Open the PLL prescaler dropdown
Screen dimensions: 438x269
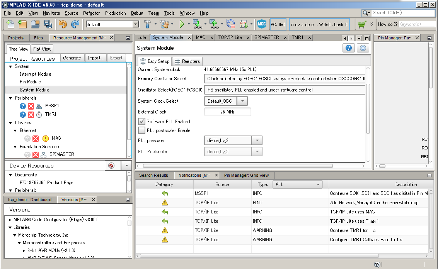[x=257, y=140]
